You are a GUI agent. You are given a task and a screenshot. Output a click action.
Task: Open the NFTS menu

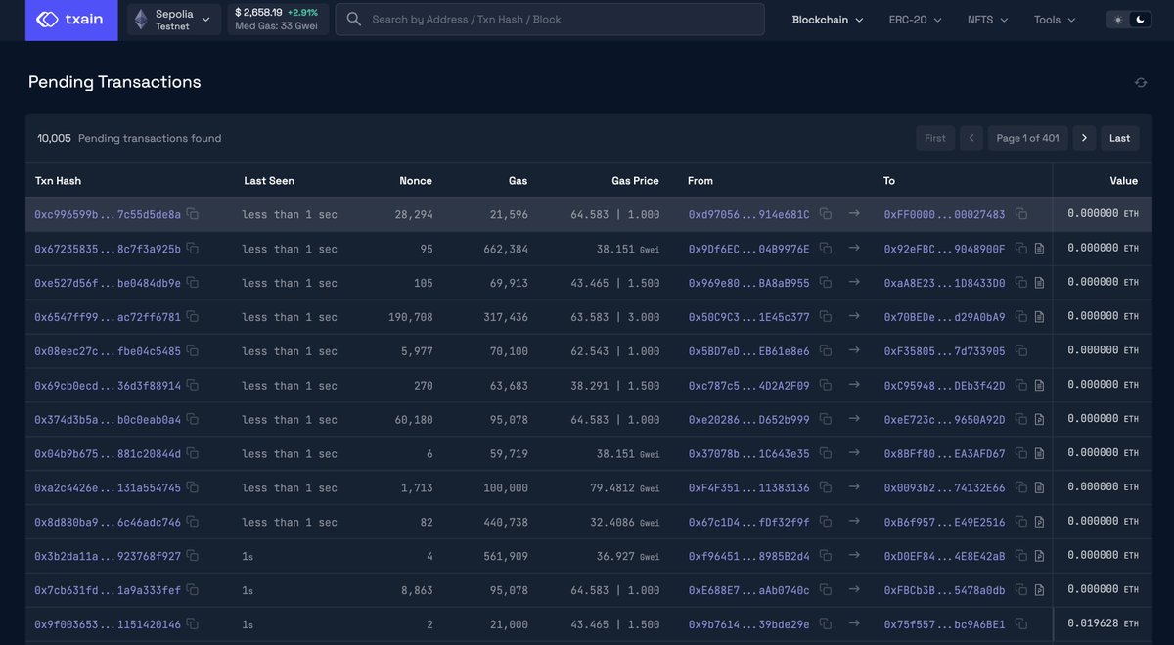click(988, 20)
